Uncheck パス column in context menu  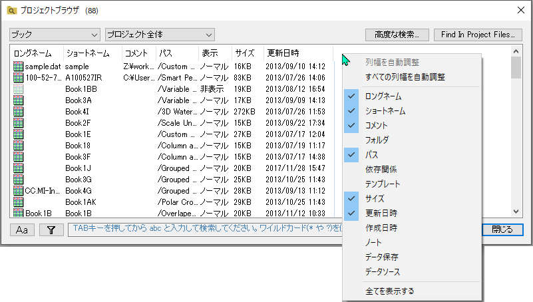413,154
